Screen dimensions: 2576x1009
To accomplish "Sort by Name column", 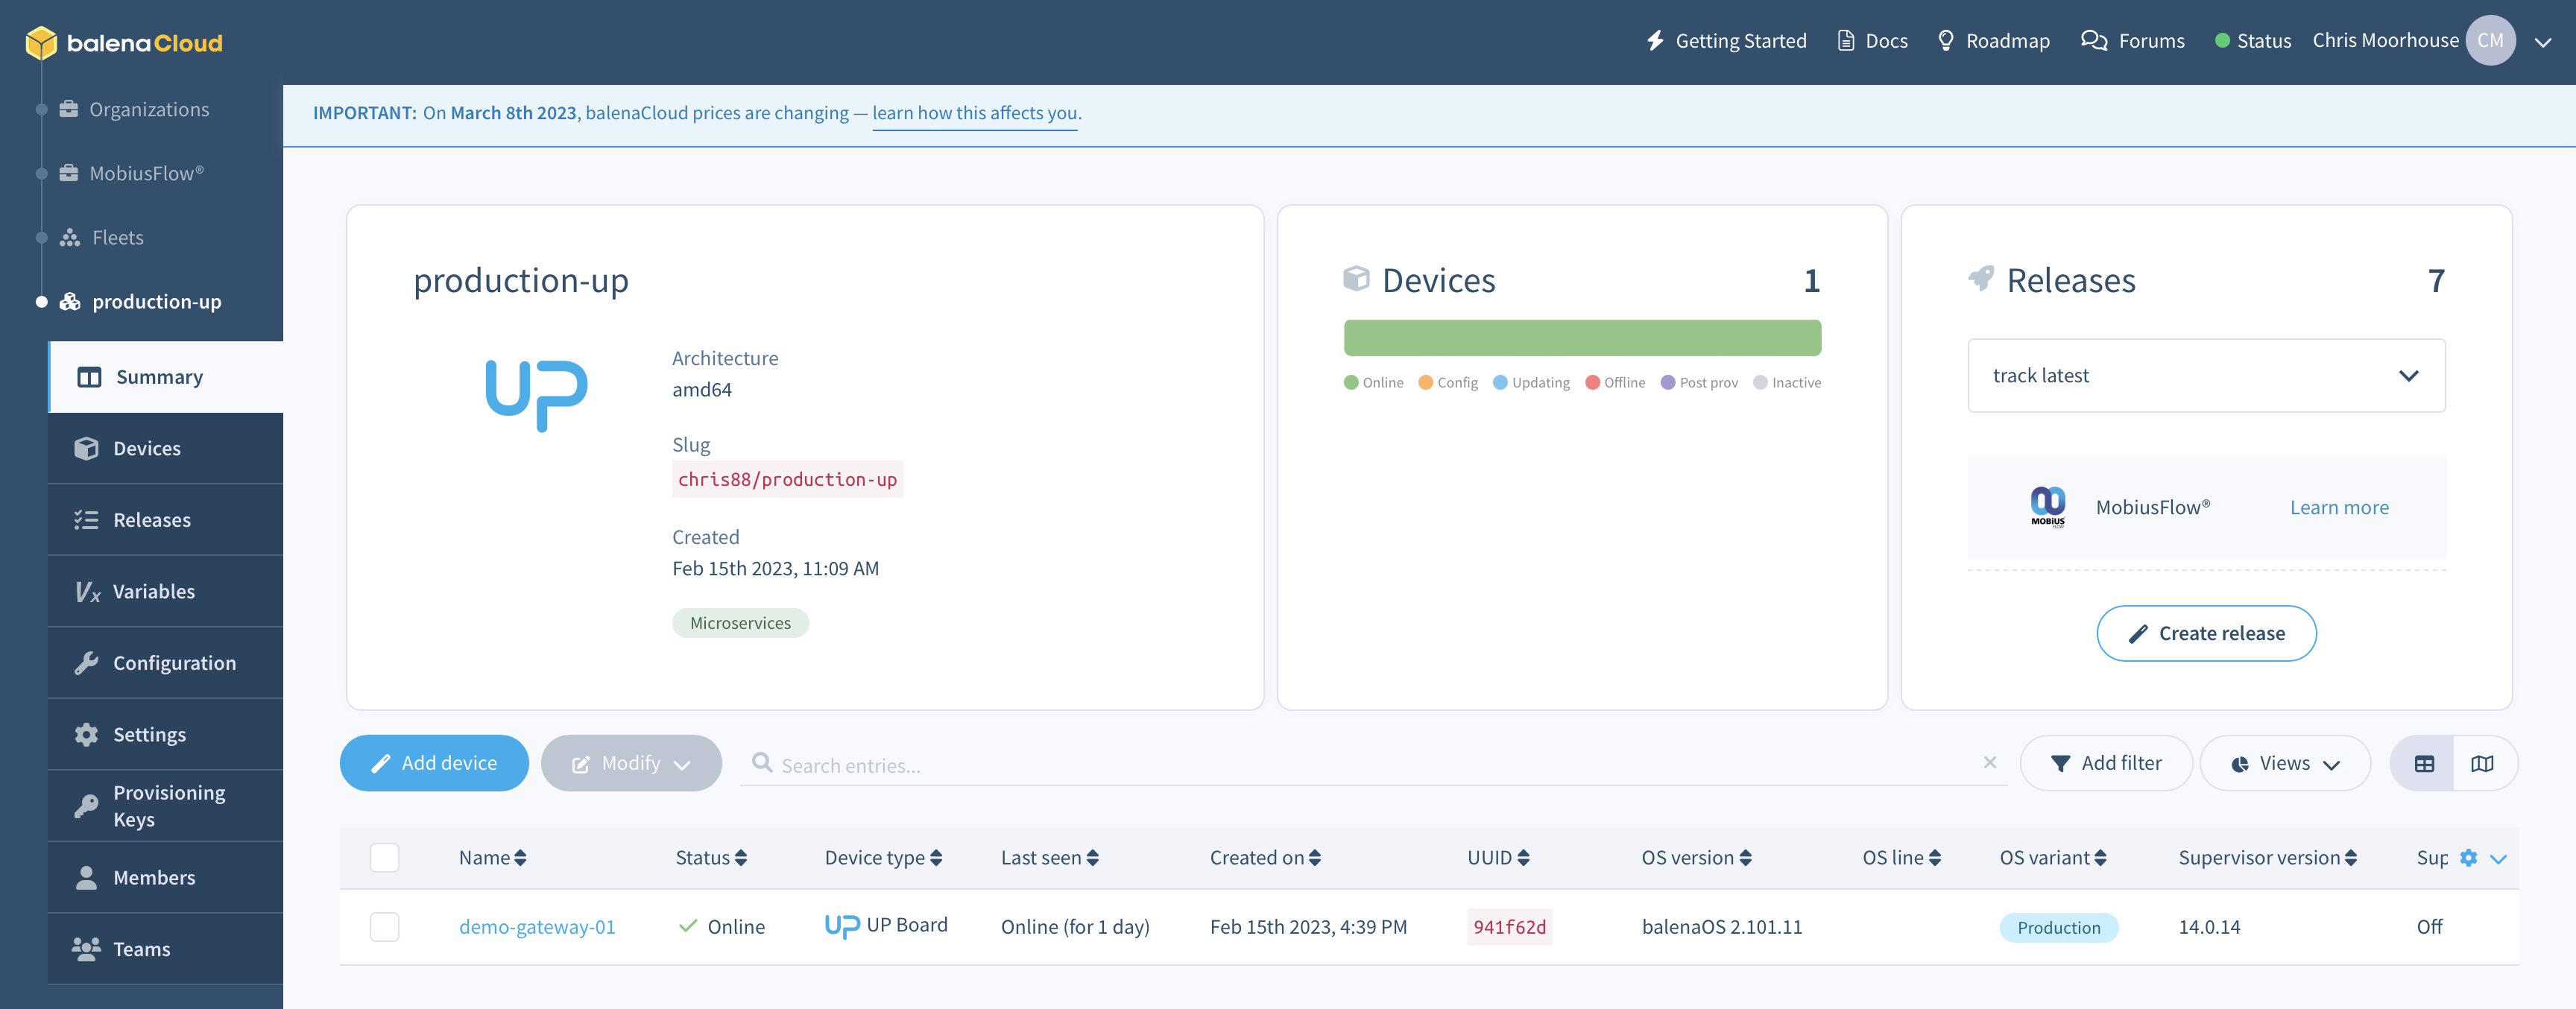I will [492, 858].
